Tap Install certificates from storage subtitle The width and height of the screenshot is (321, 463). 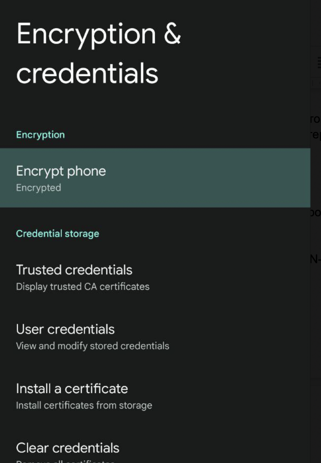(84, 405)
